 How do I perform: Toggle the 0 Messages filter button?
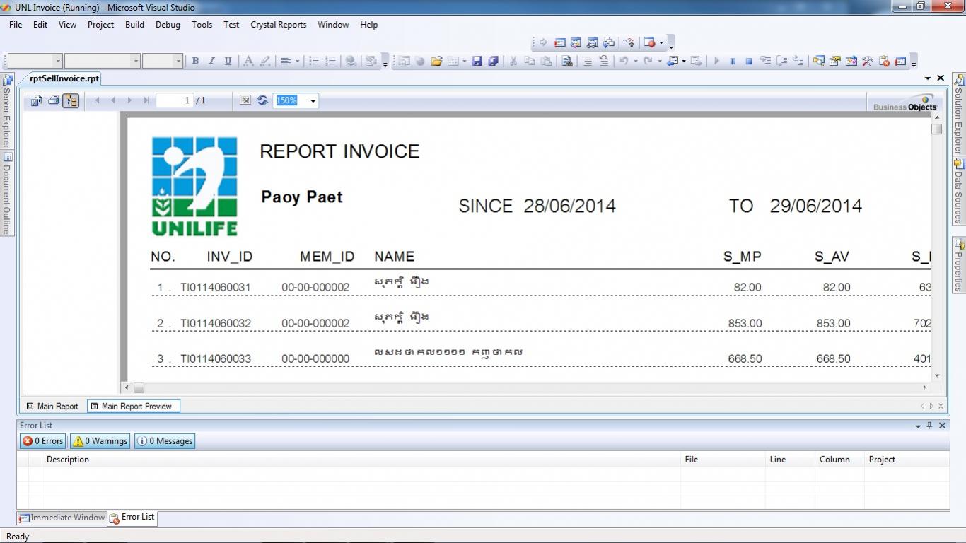164,440
